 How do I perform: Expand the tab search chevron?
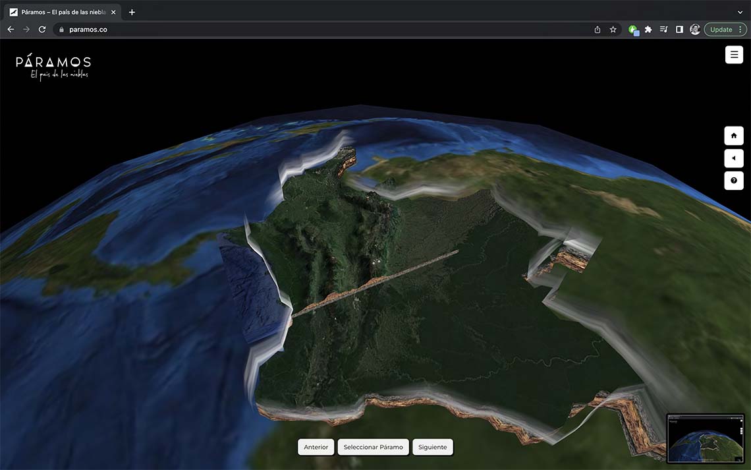[x=740, y=12]
